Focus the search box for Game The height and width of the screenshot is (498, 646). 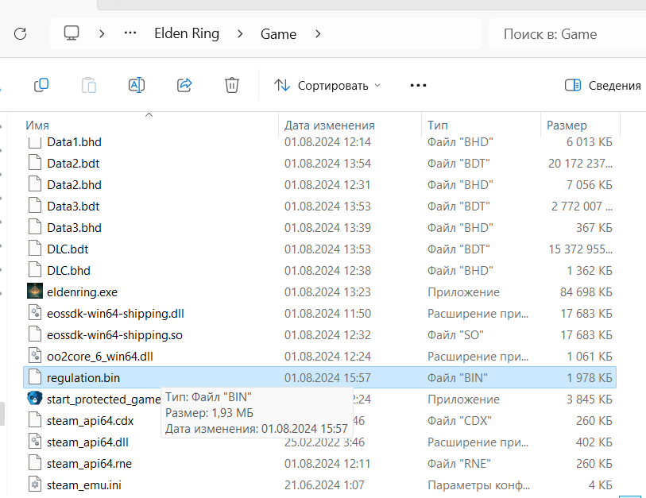567,34
